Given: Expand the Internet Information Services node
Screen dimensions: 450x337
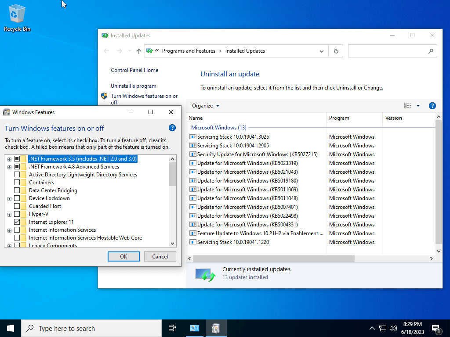Looking at the screenshot, I should (x=10, y=230).
